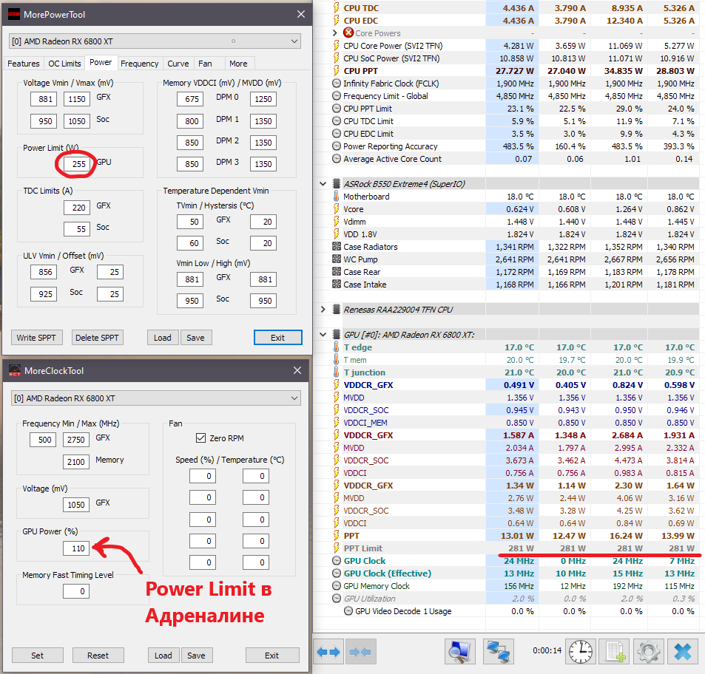The image size is (705, 674).
Task: Click the GFX Vmax field showing 1150
Action: click(x=76, y=99)
